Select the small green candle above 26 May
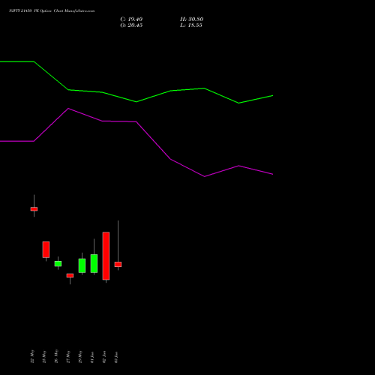375x375 pixels. pyautogui.click(x=58, y=264)
